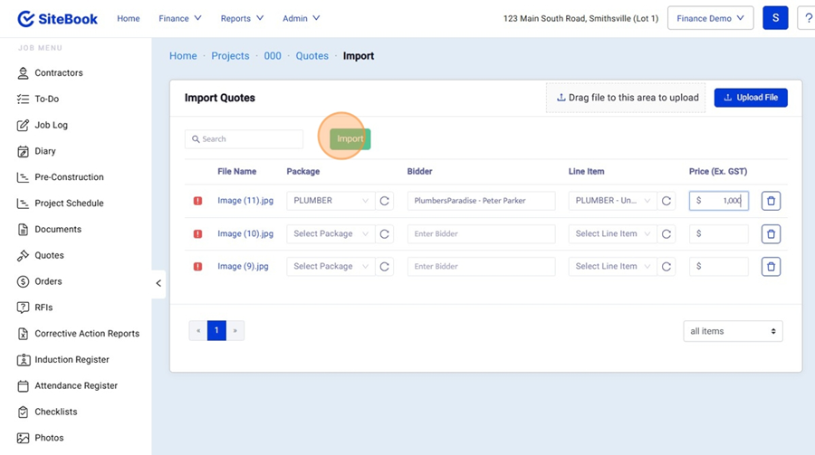Image resolution: width=815 pixels, height=455 pixels.
Task: Click Bidder field for Image (10).jpg
Action: [x=481, y=234]
